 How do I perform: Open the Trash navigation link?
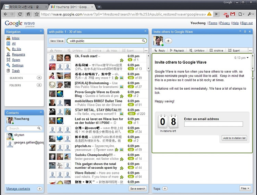[x=16, y=71]
